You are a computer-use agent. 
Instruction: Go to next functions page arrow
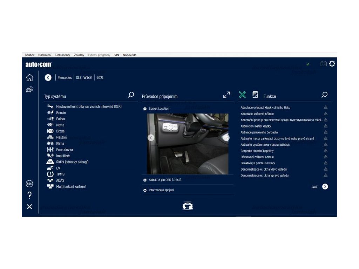click(325, 187)
